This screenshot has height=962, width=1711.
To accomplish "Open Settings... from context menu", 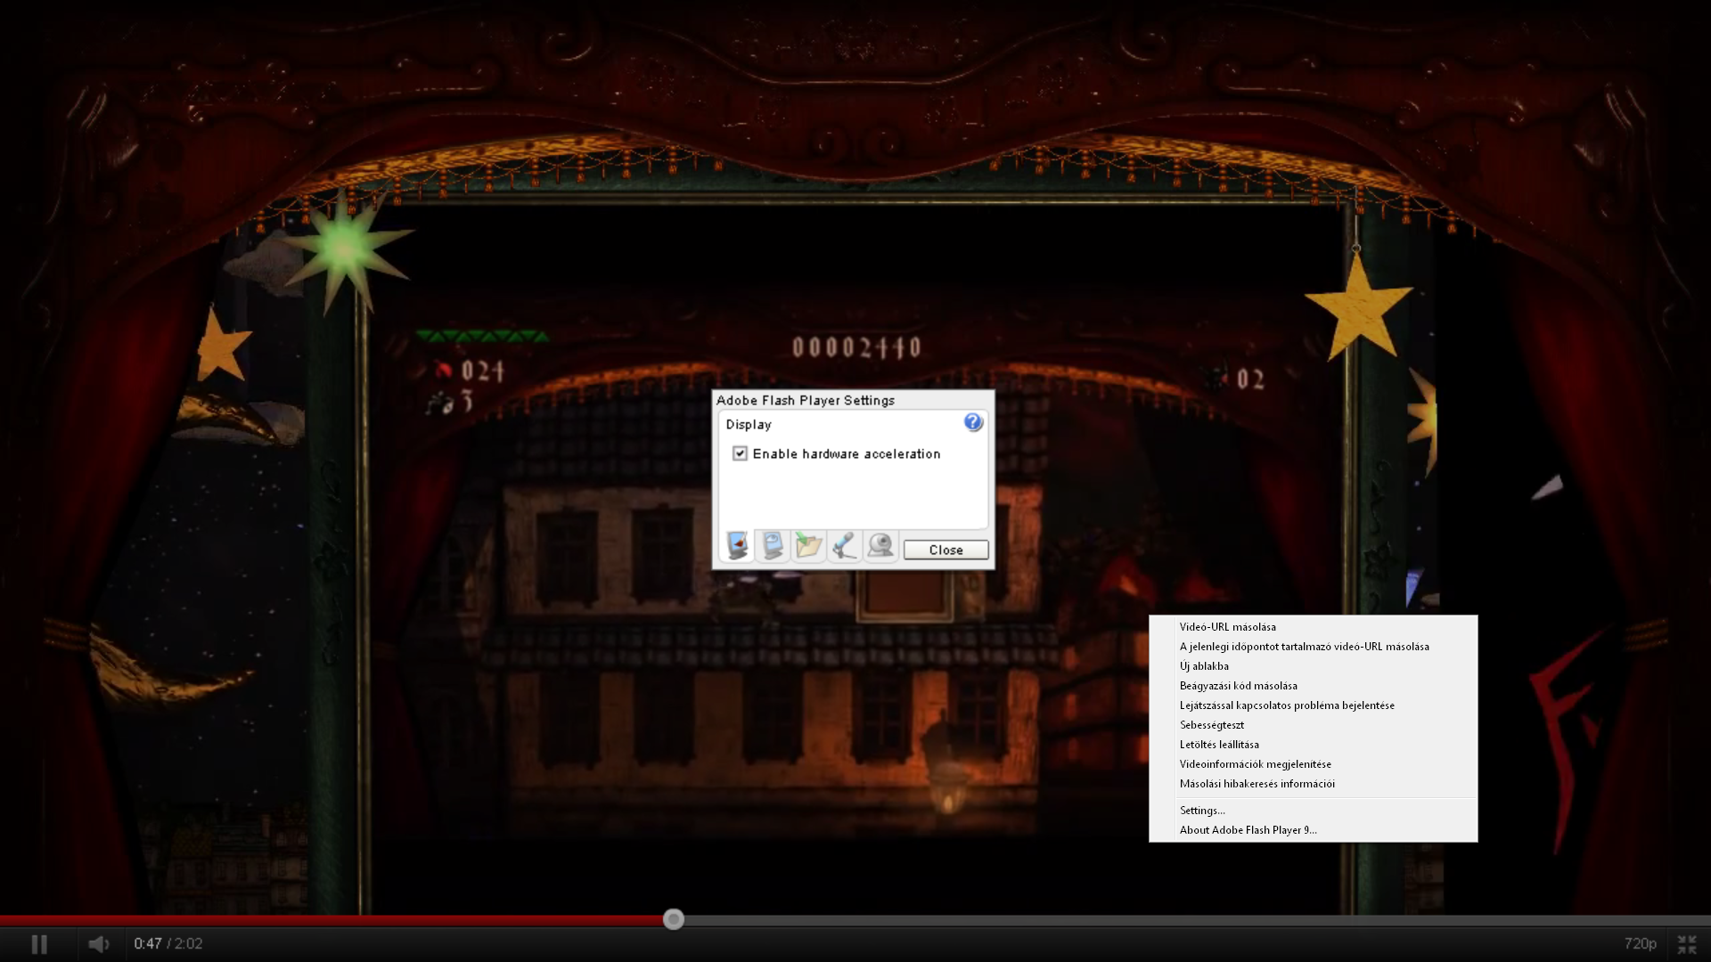I will 1314,811.
